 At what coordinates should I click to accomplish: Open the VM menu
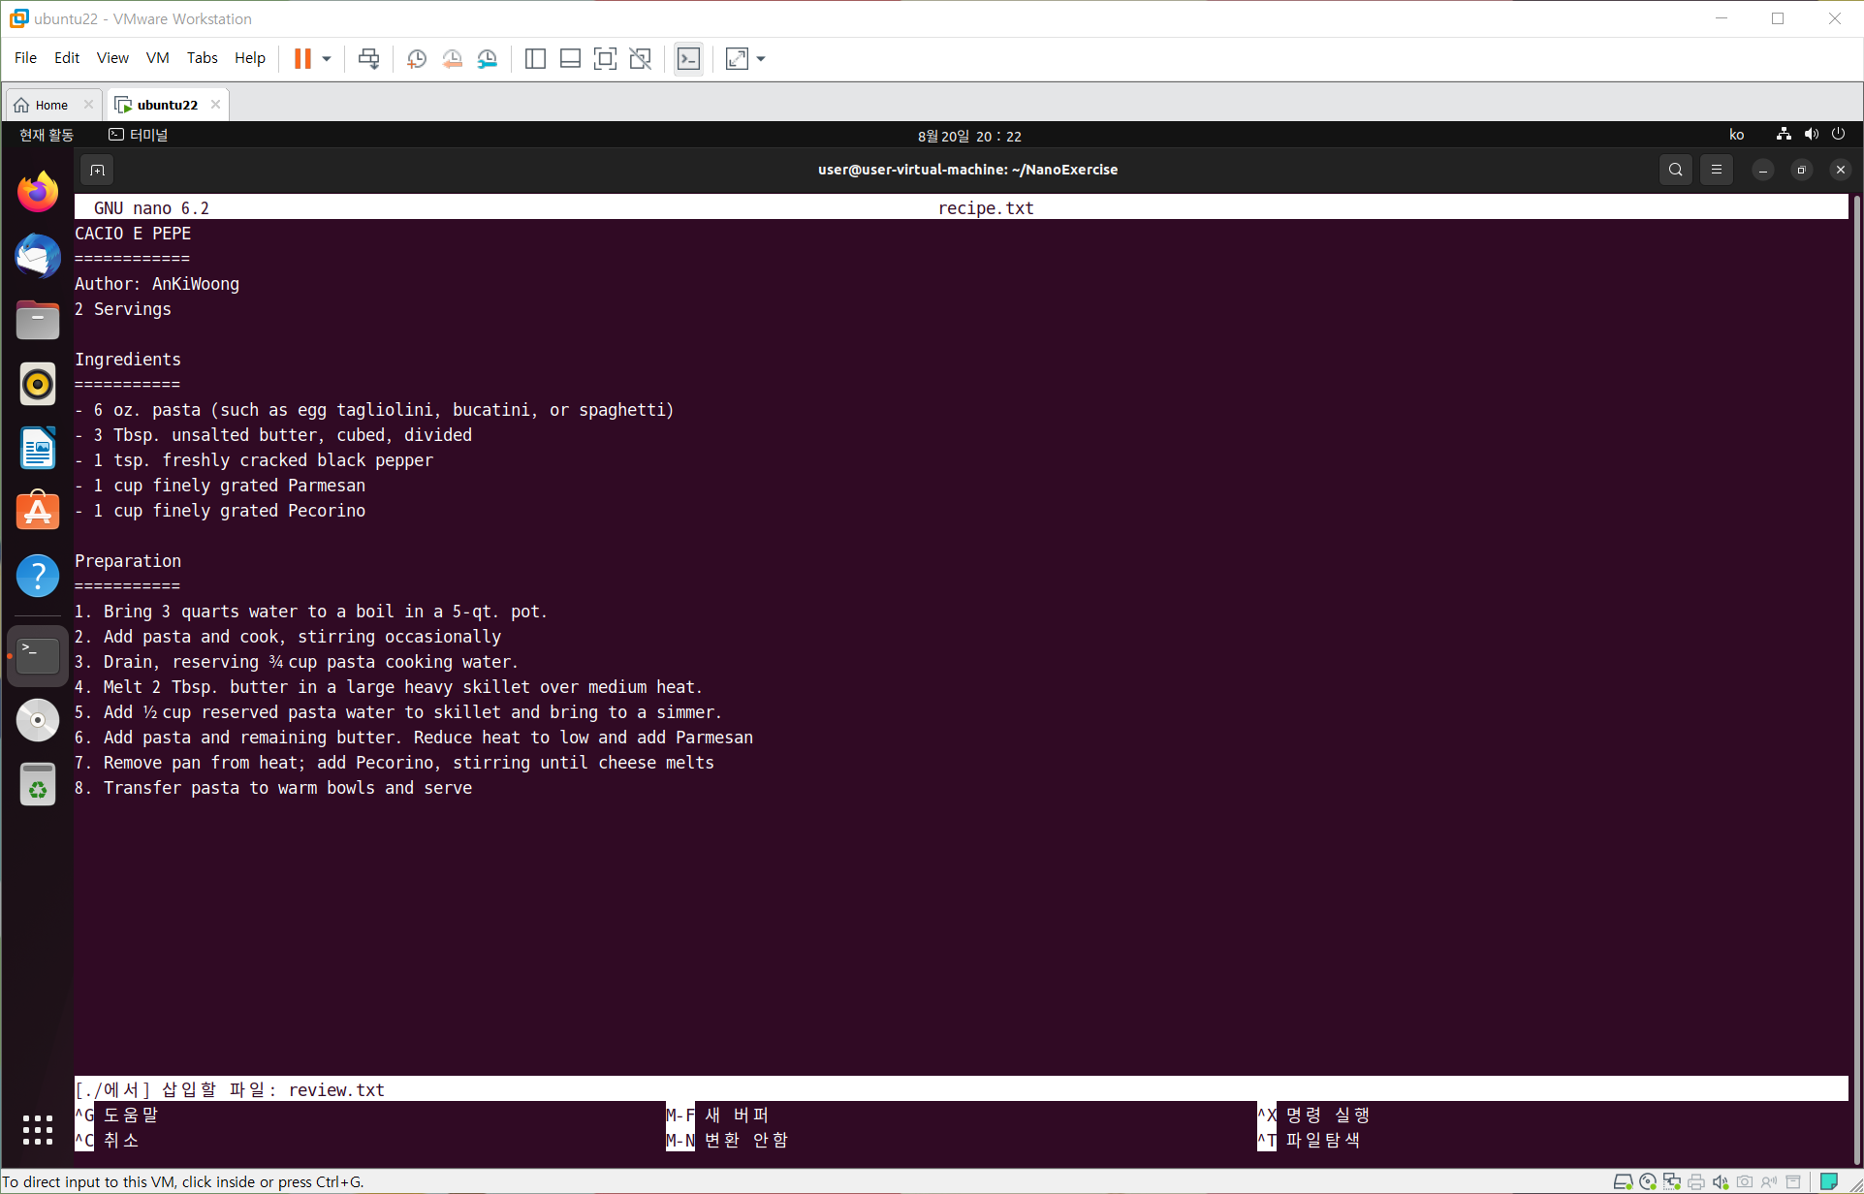tap(157, 58)
